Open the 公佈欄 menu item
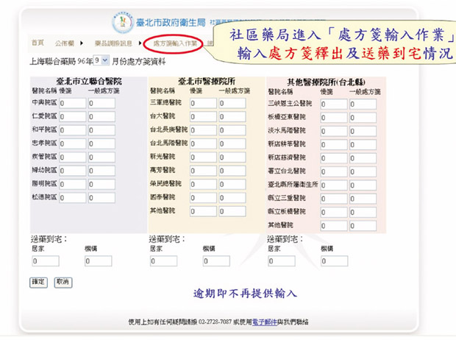Viewport: 456px width, 348px height. [x=65, y=43]
